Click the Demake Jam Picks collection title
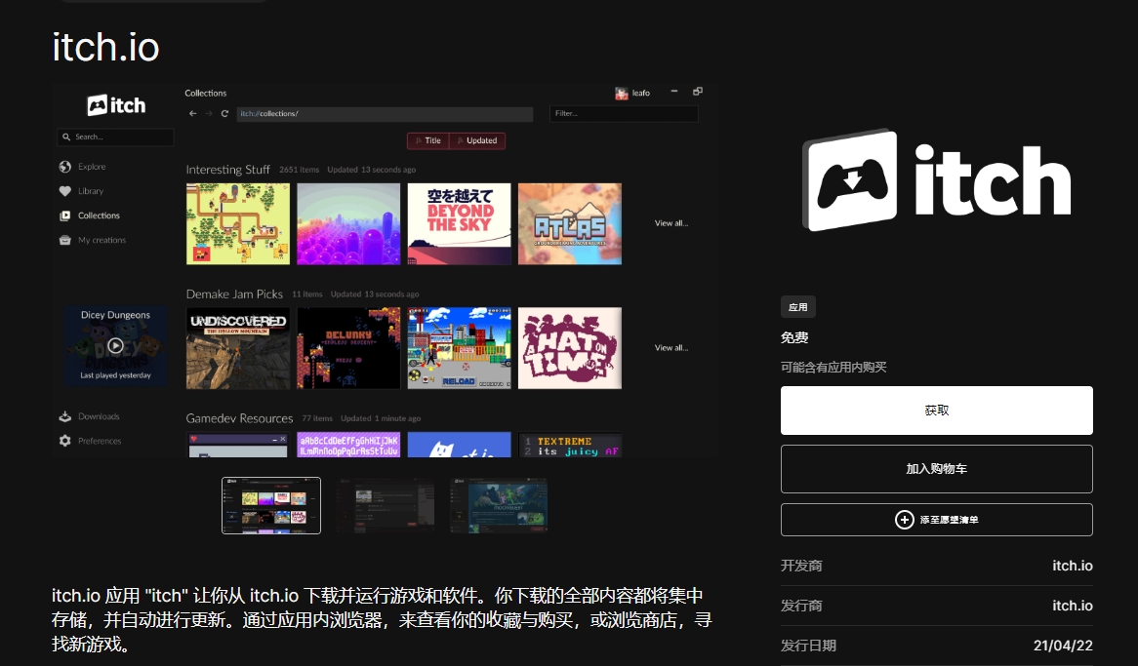The height and width of the screenshot is (666, 1138). point(234,294)
